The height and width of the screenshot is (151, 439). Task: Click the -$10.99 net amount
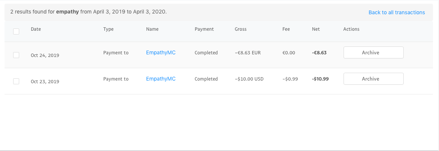pyautogui.click(x=320, y=79)
